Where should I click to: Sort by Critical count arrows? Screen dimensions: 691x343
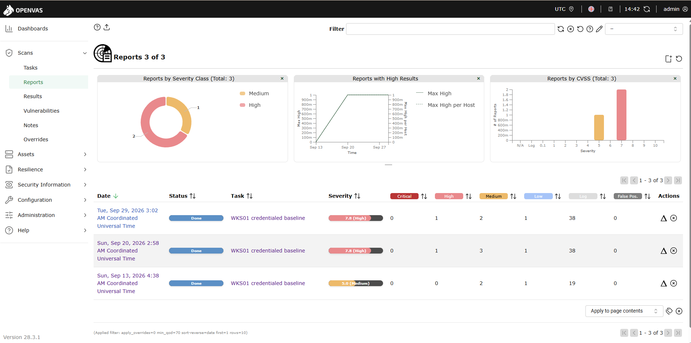pyautogui.click(x=424, y=196)
